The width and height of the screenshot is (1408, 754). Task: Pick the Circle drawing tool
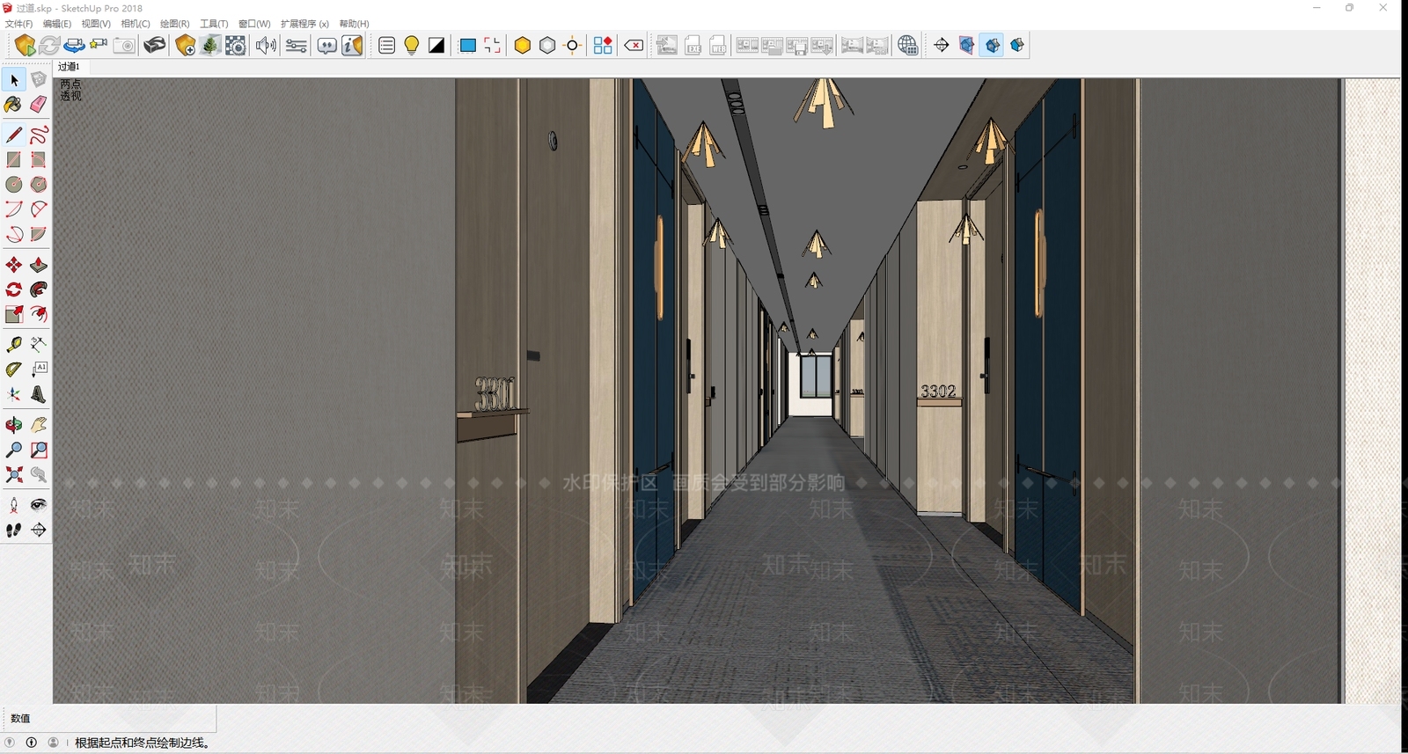pyautogui.click(x=14, y=184)
